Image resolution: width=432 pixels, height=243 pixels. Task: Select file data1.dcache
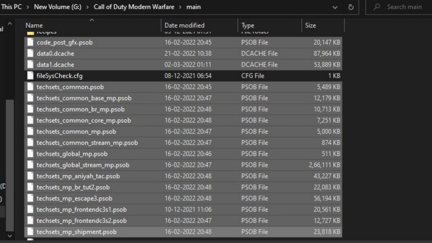click(55, 65)
